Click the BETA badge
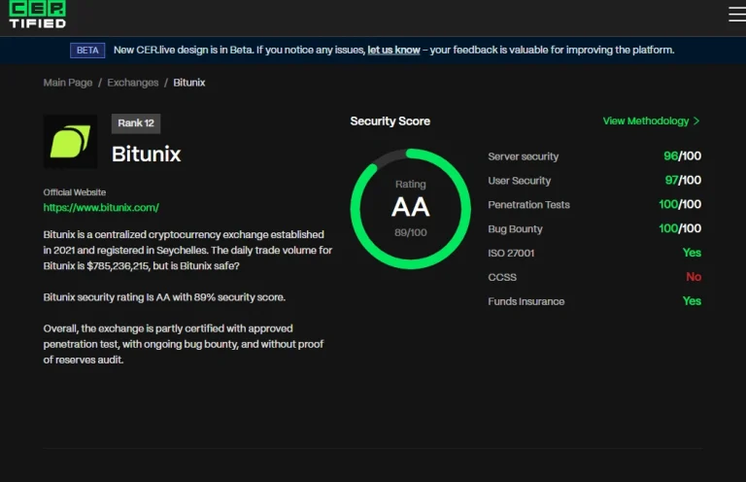Image resolution: width=746 pixels, height=482 pixels. point(87,50)
